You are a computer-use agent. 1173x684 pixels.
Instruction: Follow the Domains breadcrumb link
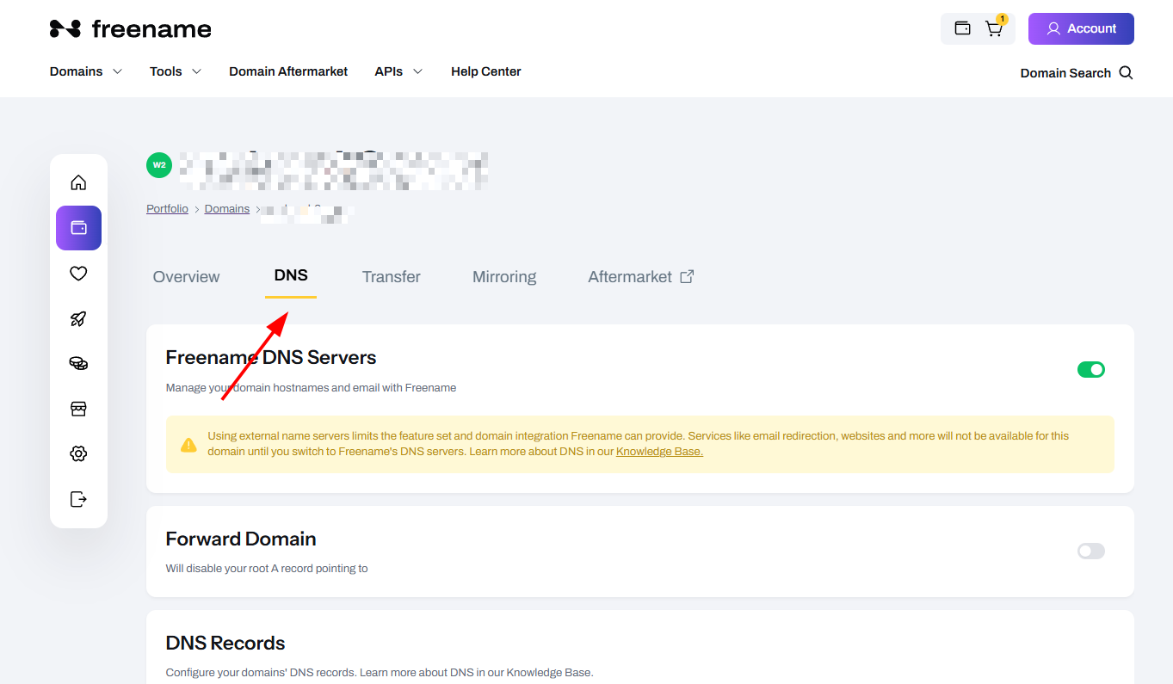click(x=227, y=209)
